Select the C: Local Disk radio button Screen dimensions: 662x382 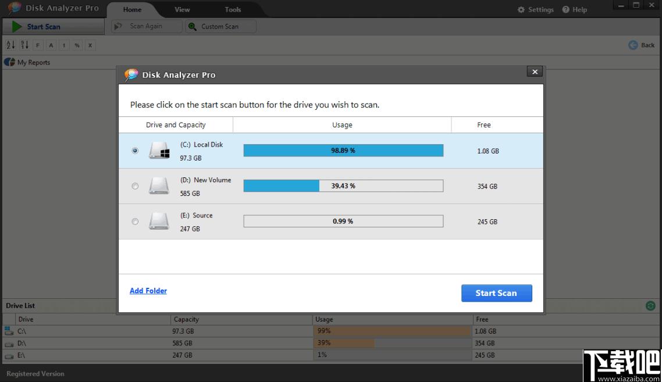coord(135,151)
